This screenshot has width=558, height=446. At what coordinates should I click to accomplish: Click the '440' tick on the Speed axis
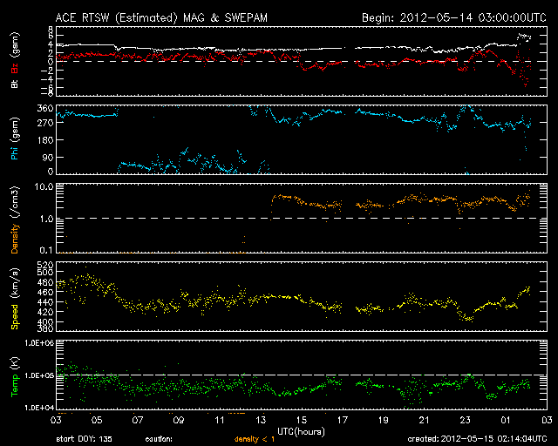click(45, 302)
